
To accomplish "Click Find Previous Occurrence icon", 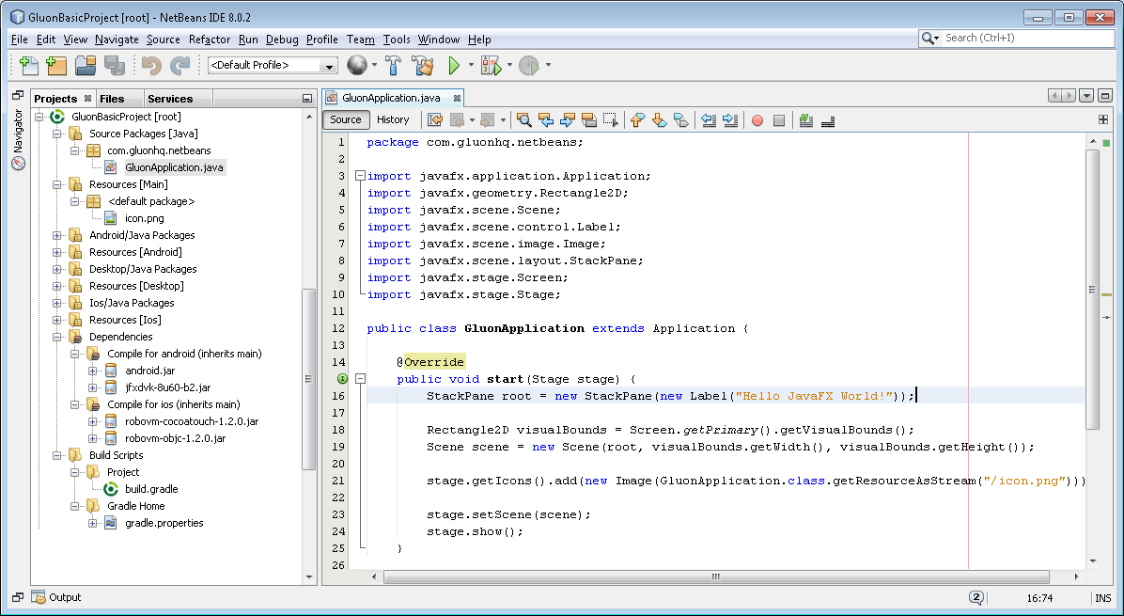I will (545, 120).
